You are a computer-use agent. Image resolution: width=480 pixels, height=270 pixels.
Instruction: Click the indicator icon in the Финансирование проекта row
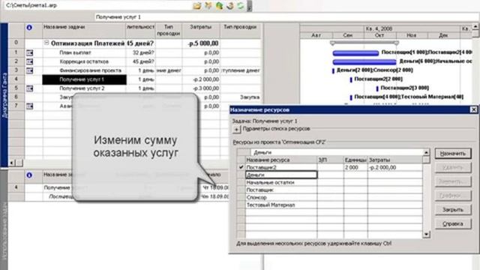click(29, 70)
